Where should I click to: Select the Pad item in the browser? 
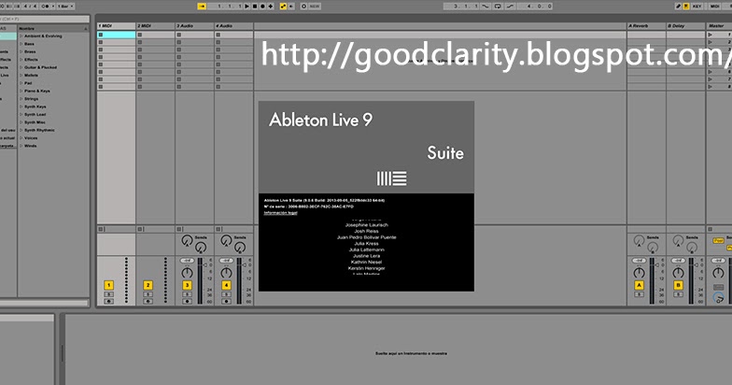[28, 83]
